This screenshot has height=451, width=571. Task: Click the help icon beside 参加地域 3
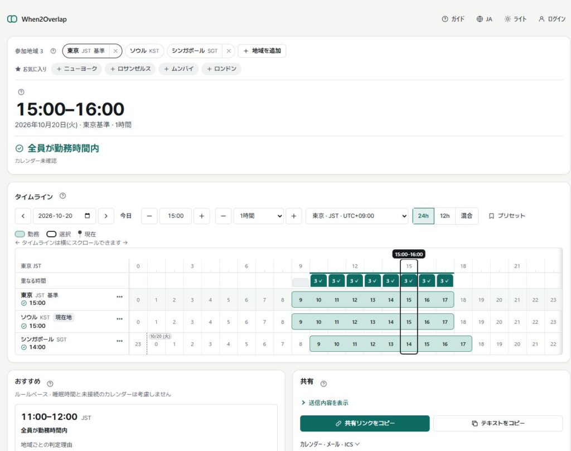pos(53,51)
